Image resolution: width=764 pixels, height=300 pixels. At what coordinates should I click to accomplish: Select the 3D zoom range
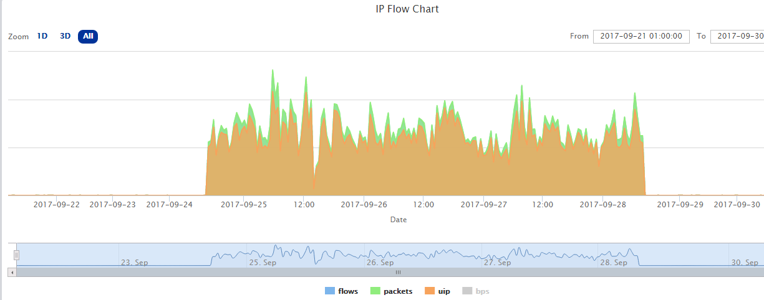(65, 36)
